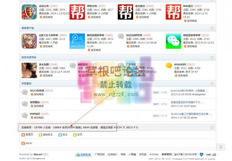Open the JS/CSS特效 forum link
The height and width of the screenshot is (161, 232).
[37, 91]
